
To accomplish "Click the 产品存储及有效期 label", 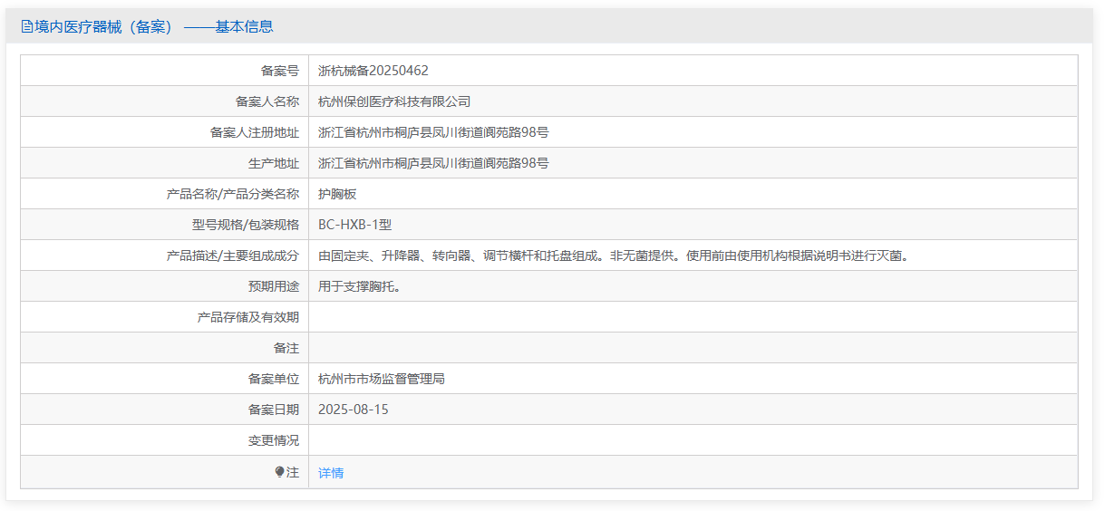I will pos(248,317).
